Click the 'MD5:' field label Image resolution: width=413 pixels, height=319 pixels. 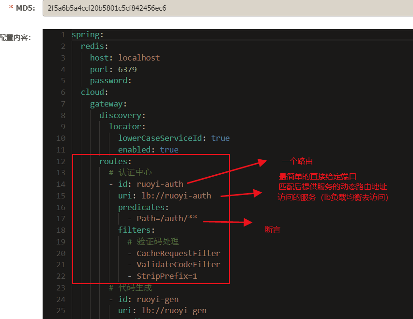[26, 8]
